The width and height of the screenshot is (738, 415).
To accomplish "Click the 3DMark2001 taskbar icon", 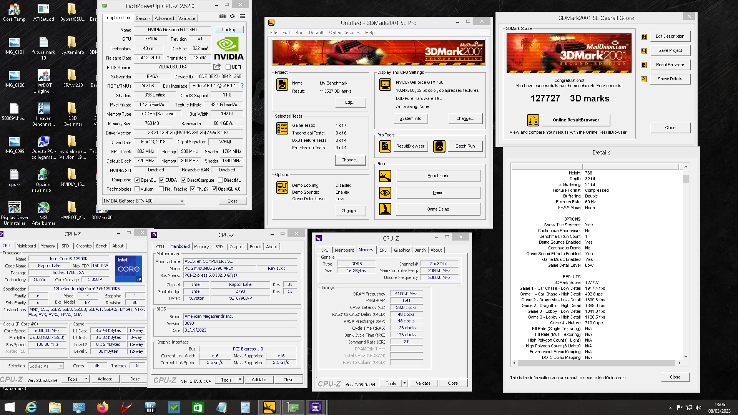I will [269, 407].
